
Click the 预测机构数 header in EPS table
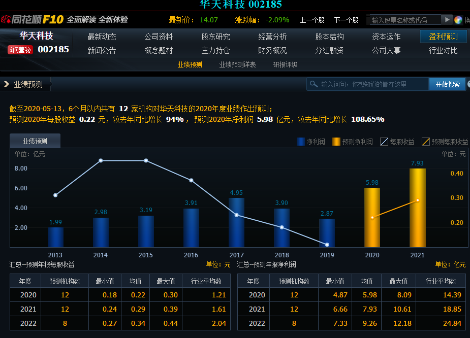point(65,281)
